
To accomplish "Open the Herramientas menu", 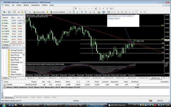I will pos(35,5).
